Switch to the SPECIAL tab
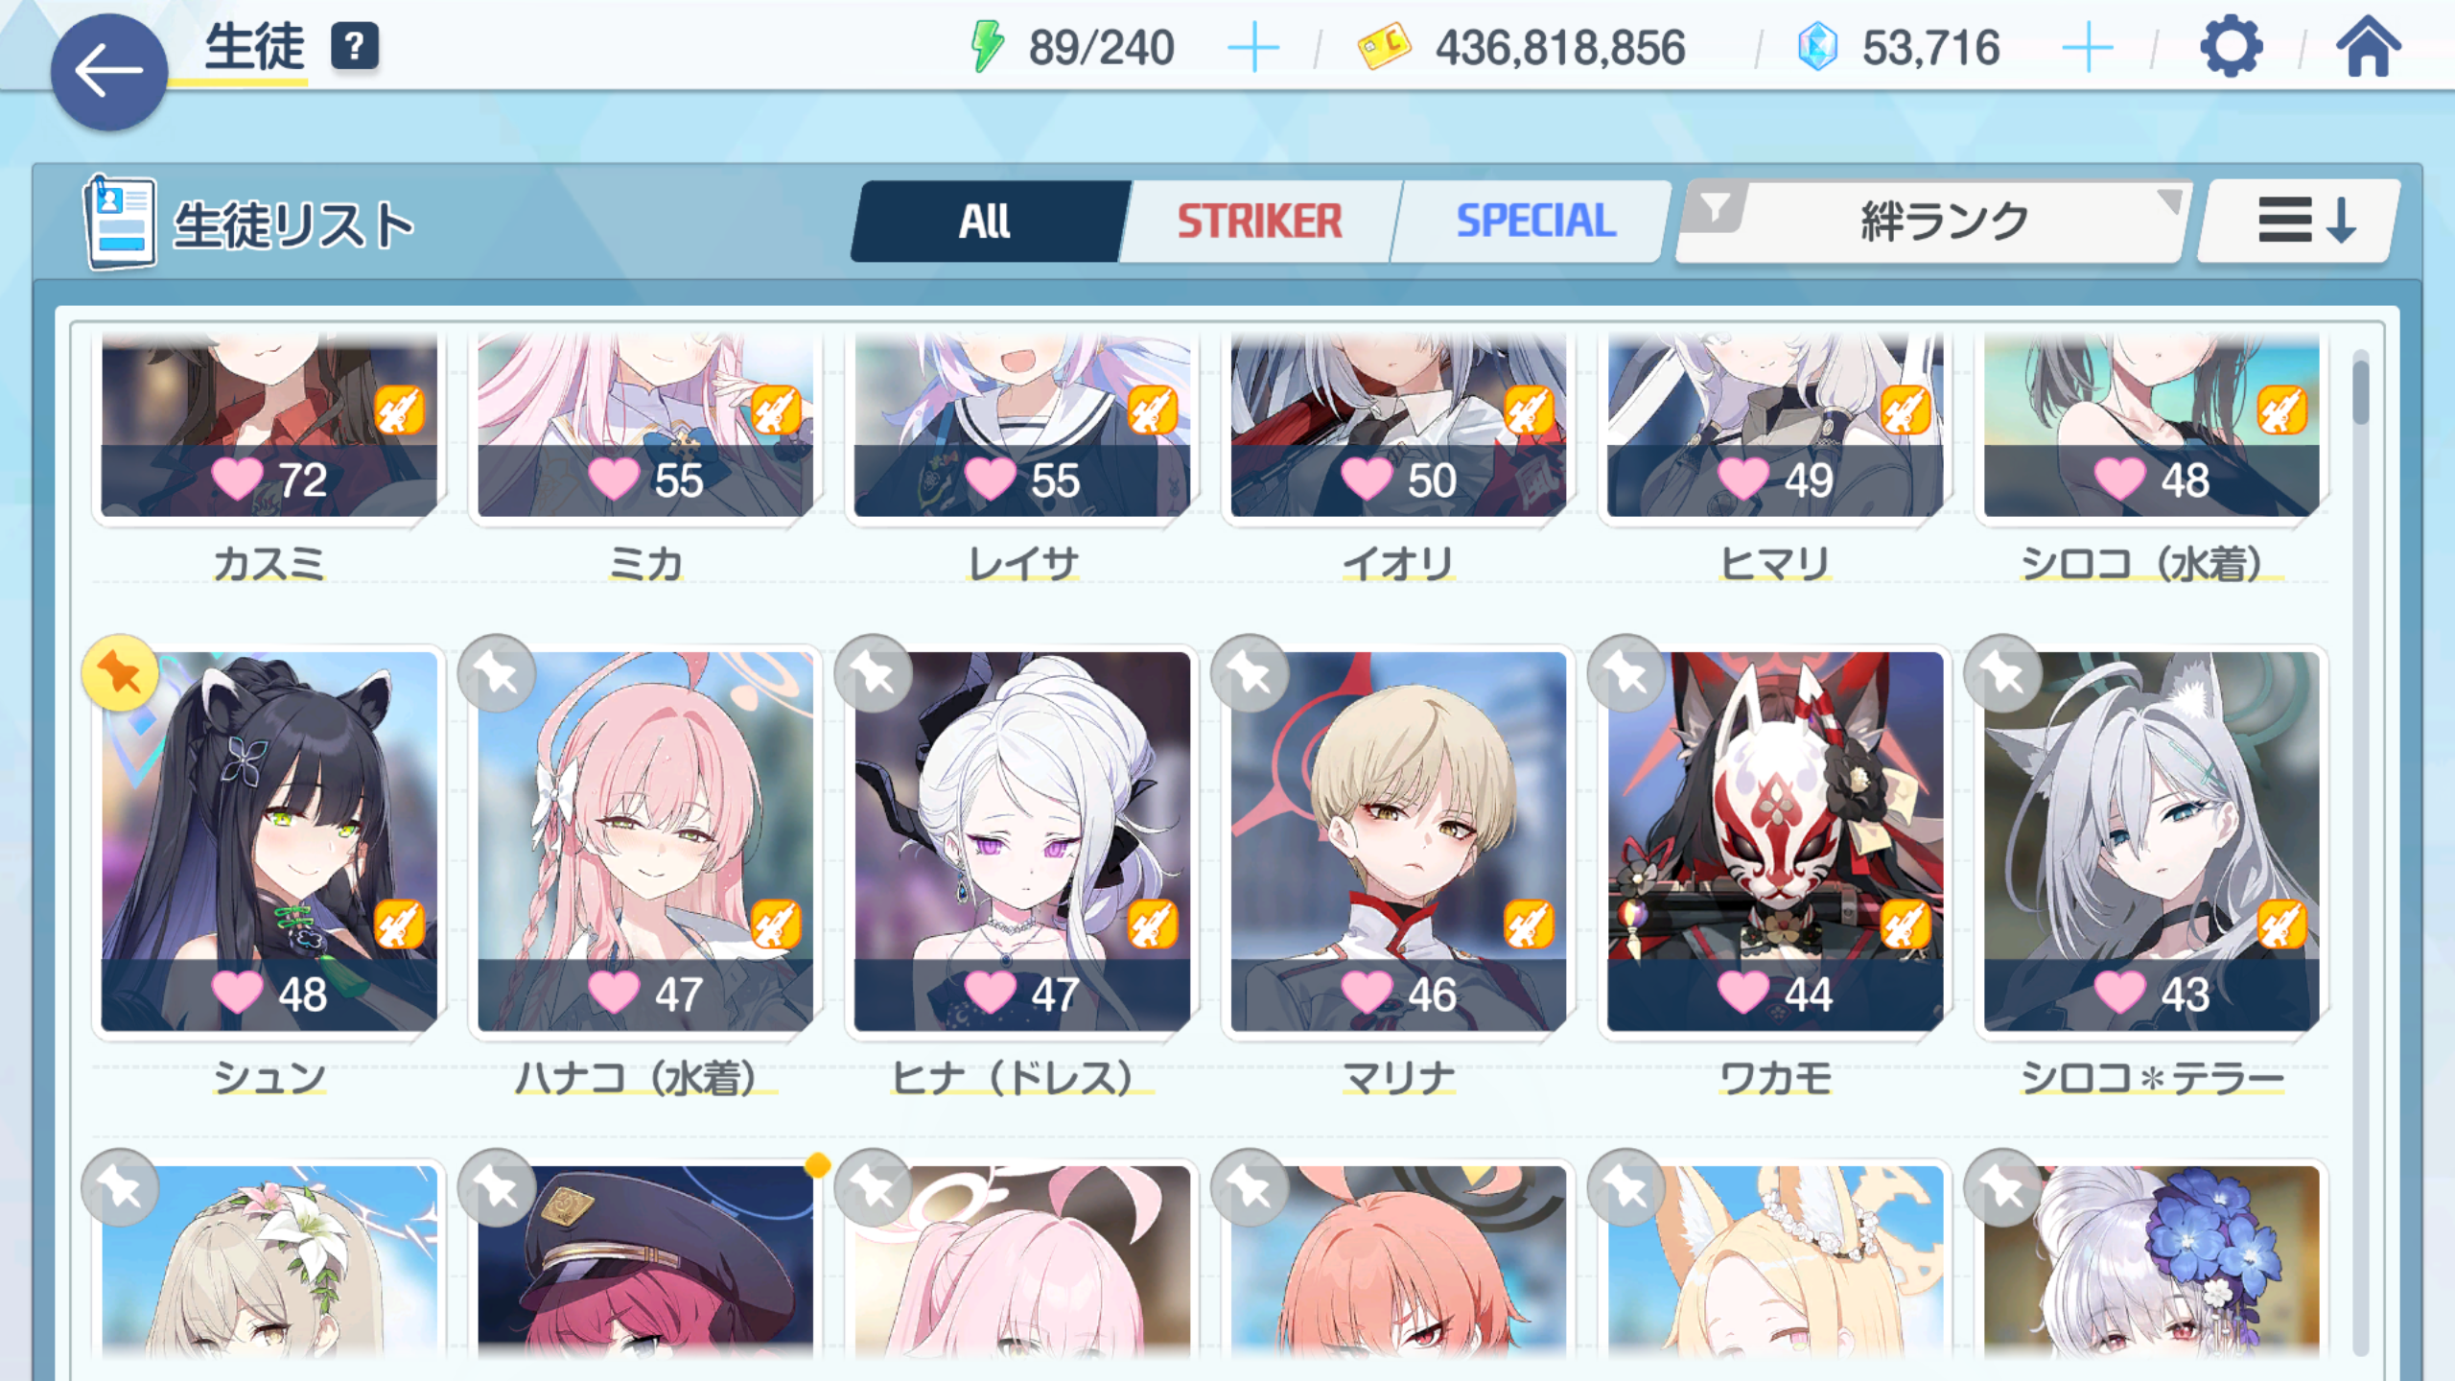This screenshot has height=1381, width=2455. [1535, 222]
